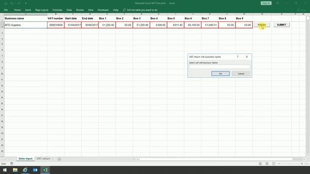Select the MTD Supplies cell
Image resolution: width=310 pixels, height=174 pixels.
(x=26, y=25)
